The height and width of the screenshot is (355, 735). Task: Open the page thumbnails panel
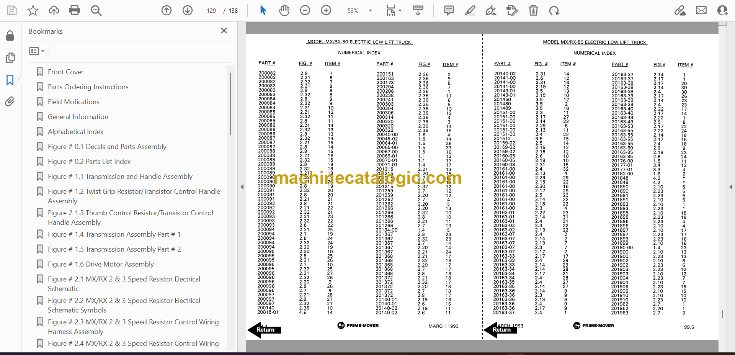pos(10,58)
